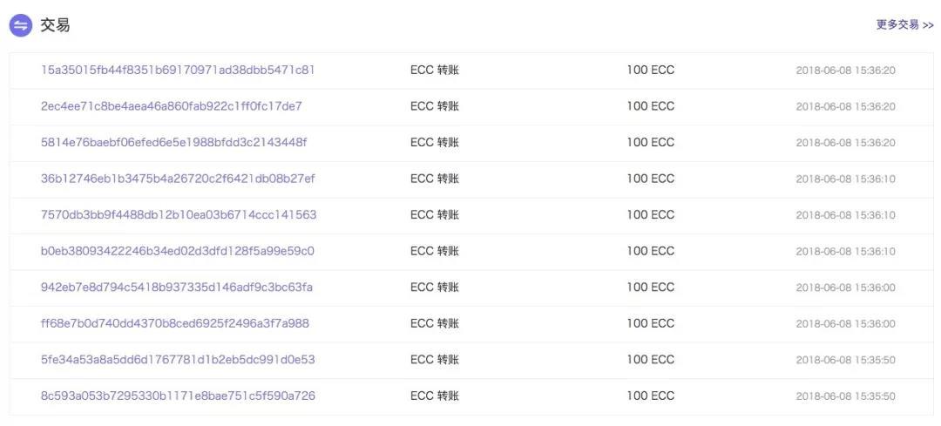Open transaction hash starting with 8c593a053b72
941x426 pixels.
(x=178, y=396)
